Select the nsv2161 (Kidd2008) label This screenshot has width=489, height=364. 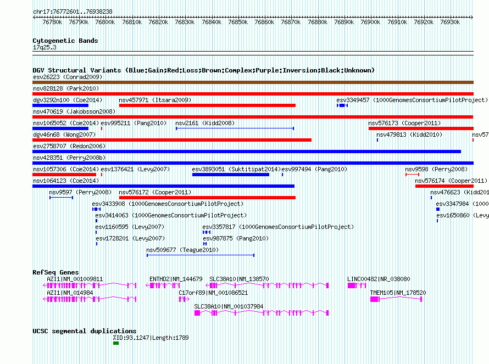point(205,123)
